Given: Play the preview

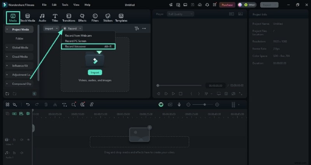Looking at the screenshot, I should (173, 94).
